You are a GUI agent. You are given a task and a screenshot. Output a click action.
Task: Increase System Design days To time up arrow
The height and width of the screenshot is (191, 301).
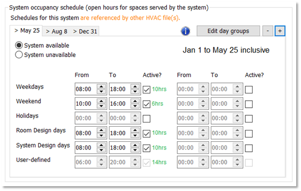click(135, 145)
